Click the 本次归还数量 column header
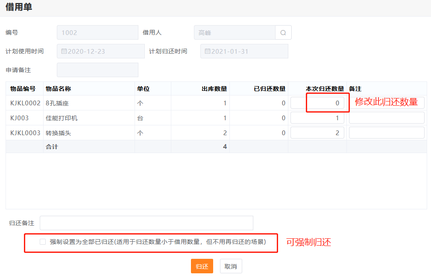This screenshot has height=278, width=431. tap(325, 89)
